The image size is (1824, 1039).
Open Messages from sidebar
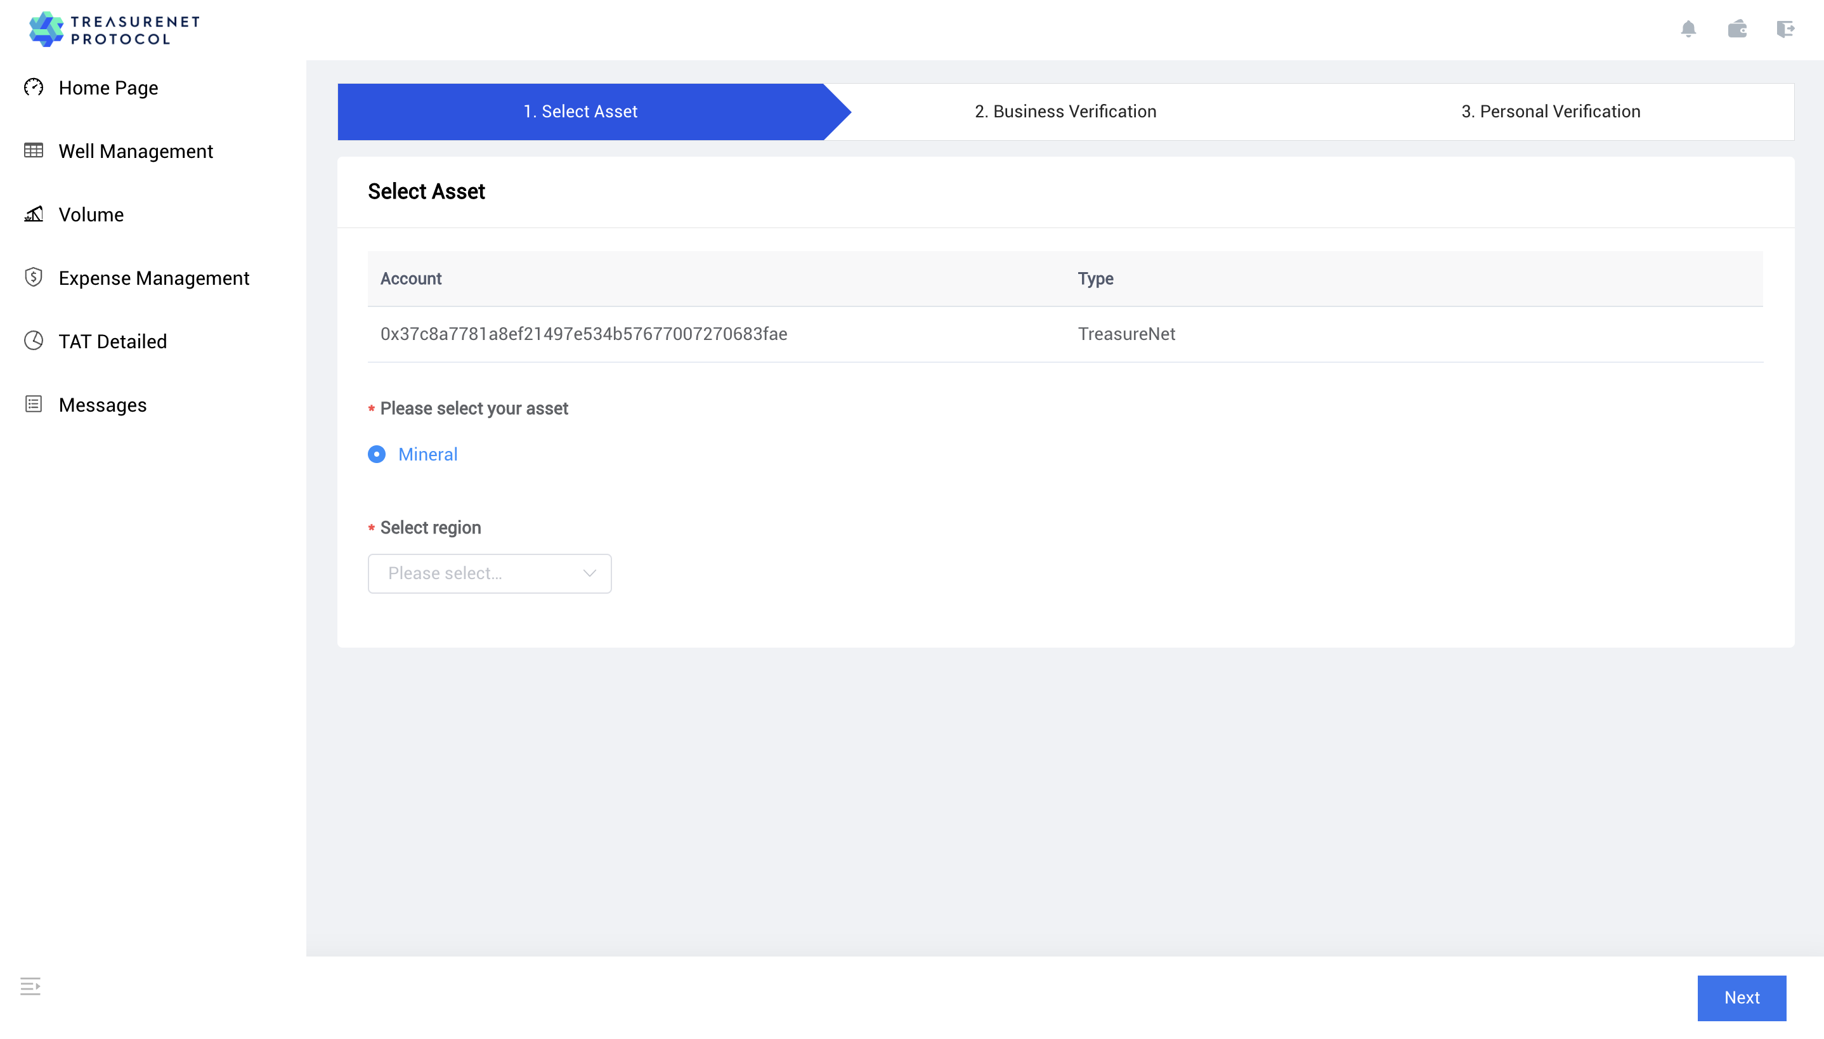pos(103,405)
